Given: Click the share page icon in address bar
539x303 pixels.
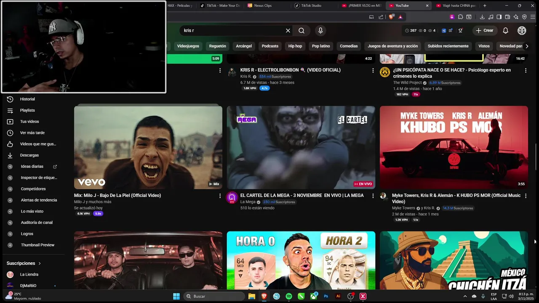Looking at the screenshot, I should (x=381, y=17).
